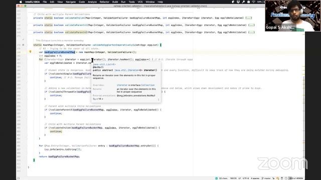This screenshot has height=180, width=321.
Task: Click the Zoom participant video thumbnail of Gopal
Action: [x=293, y=15]
